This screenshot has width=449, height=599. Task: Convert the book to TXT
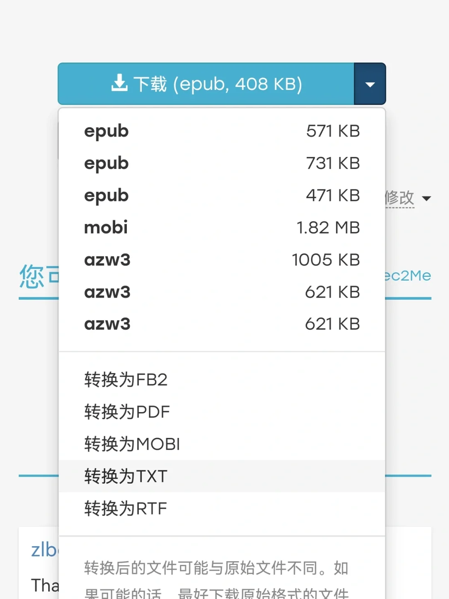pos(126,476)
